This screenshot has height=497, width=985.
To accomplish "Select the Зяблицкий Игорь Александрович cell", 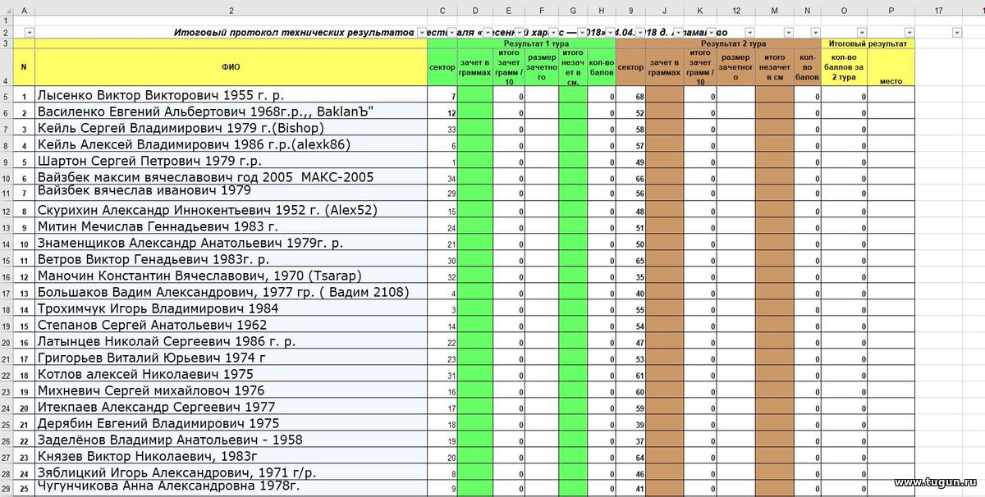I will (231, 473).
